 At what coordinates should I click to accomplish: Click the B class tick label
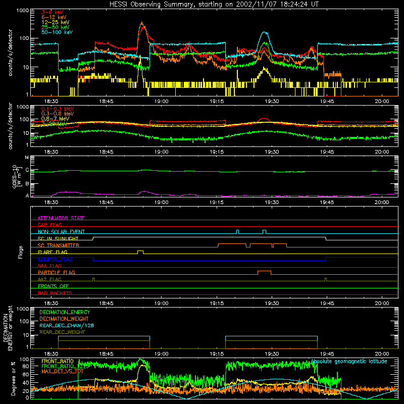tap(27, 184)
